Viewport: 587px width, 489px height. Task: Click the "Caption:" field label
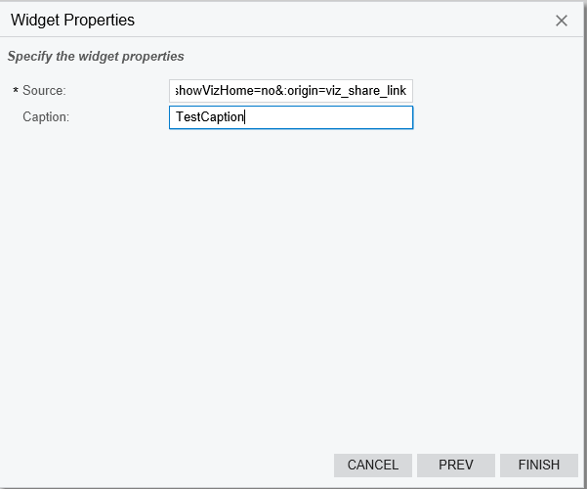[46, 117]
